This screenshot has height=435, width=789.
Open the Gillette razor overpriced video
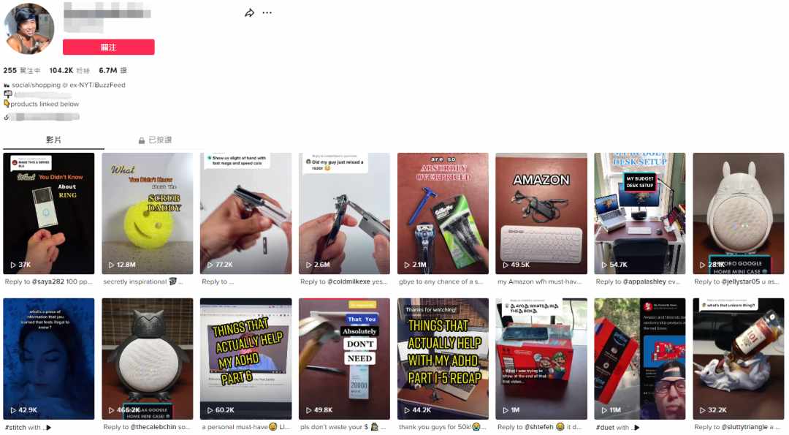(443, 213)
